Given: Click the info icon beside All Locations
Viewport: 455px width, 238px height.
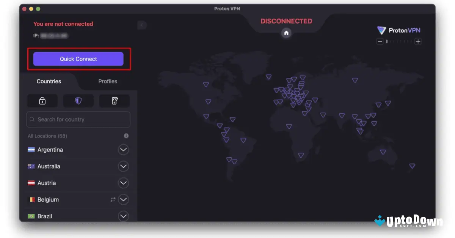Looking at the screenshot, I should 126,136.
